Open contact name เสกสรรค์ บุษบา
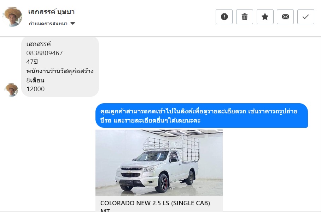The height and width of the screenshot is (212, 321). [x=51, y=12]
